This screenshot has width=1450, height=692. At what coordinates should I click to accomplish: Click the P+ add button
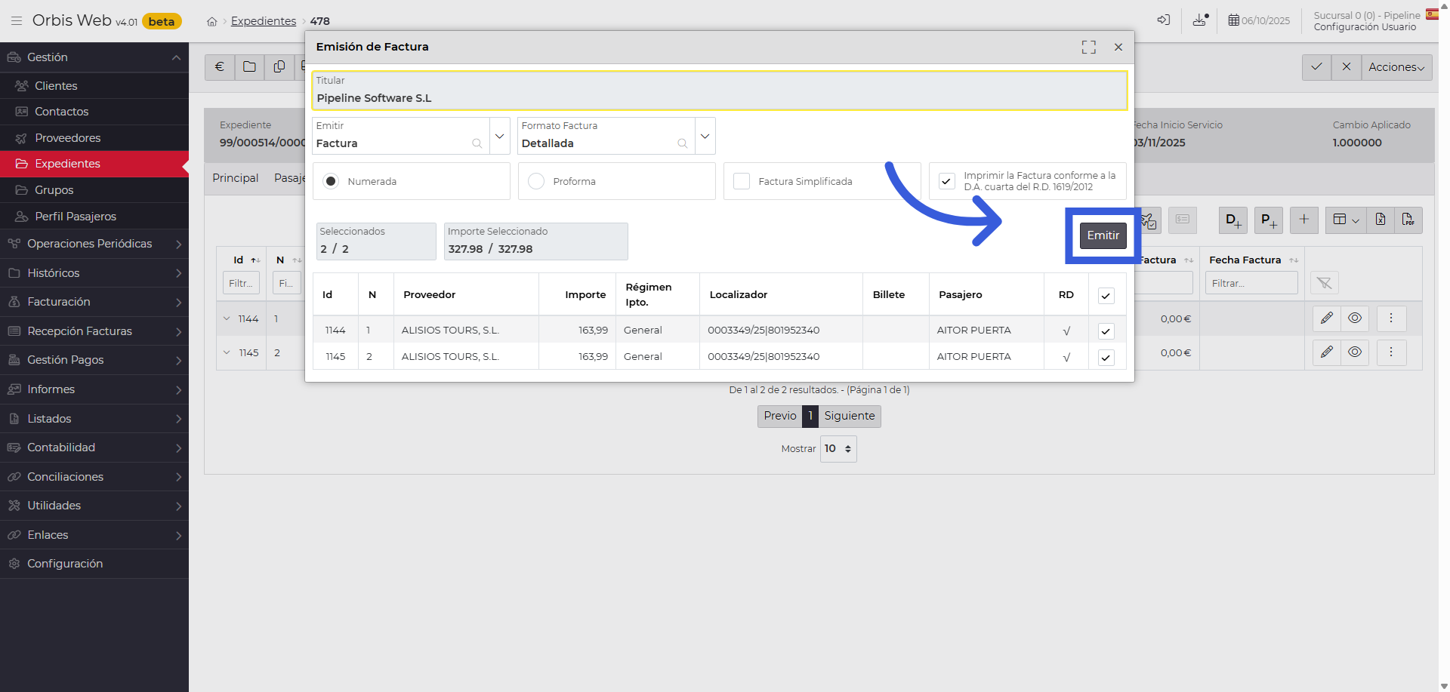1268,220
